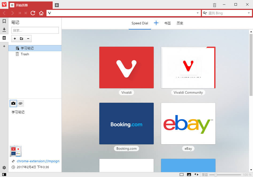
Task: Open a new tab with plus button
Action: click(x=57, y=5)
